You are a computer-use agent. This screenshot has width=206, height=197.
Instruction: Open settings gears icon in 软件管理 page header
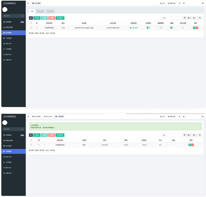203,3
